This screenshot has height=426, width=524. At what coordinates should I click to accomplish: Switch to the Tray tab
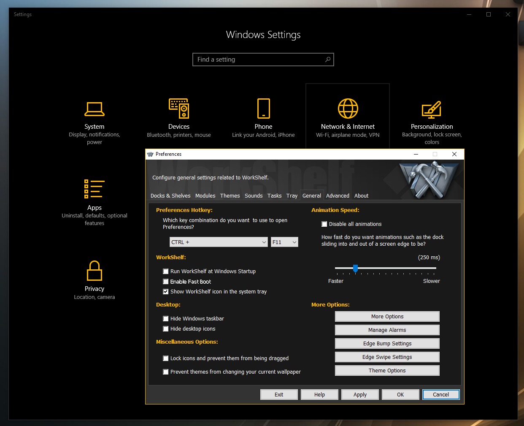[292, 196]
